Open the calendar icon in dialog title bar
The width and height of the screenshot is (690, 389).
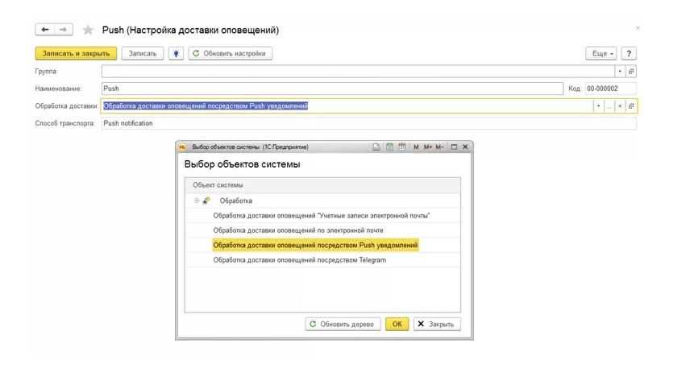click(x=401, y=147)
